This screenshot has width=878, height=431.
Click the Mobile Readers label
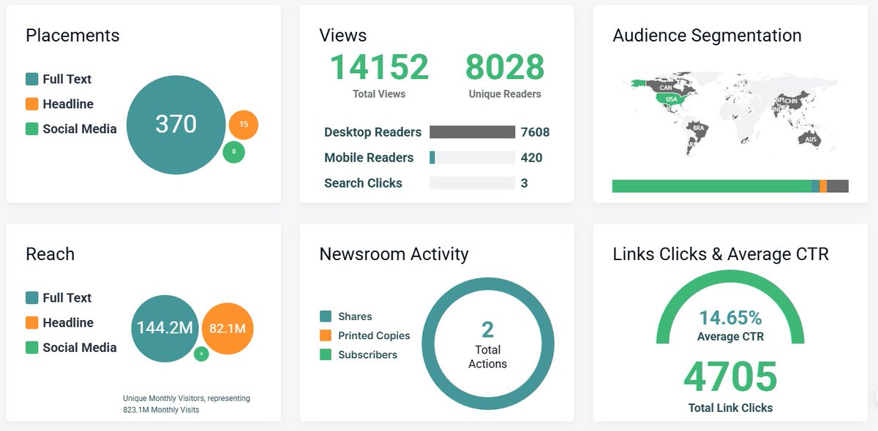[x=369, y=158]
